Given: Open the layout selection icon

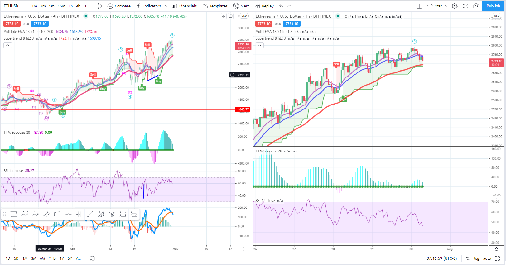Looking at the screenshot, I should 419,6.
